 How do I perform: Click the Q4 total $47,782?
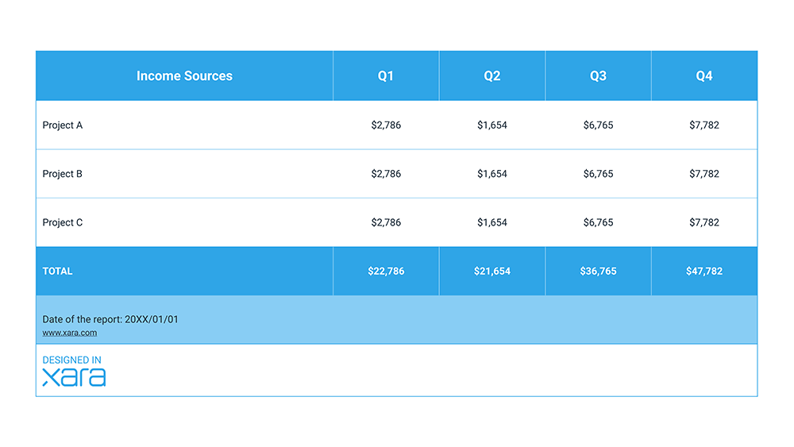(704, 272)
